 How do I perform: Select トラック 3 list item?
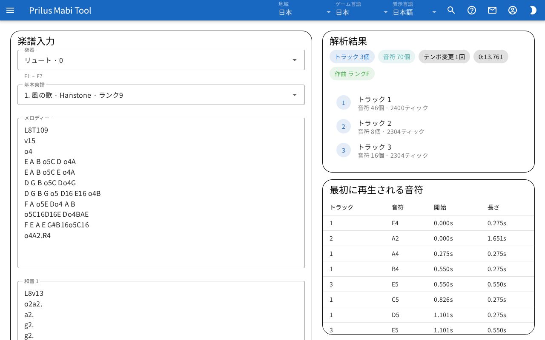click(x=428, y=150)
